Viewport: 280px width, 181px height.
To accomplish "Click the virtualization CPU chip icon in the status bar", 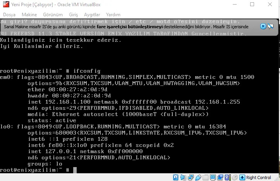I will click(x=228, y=177).
